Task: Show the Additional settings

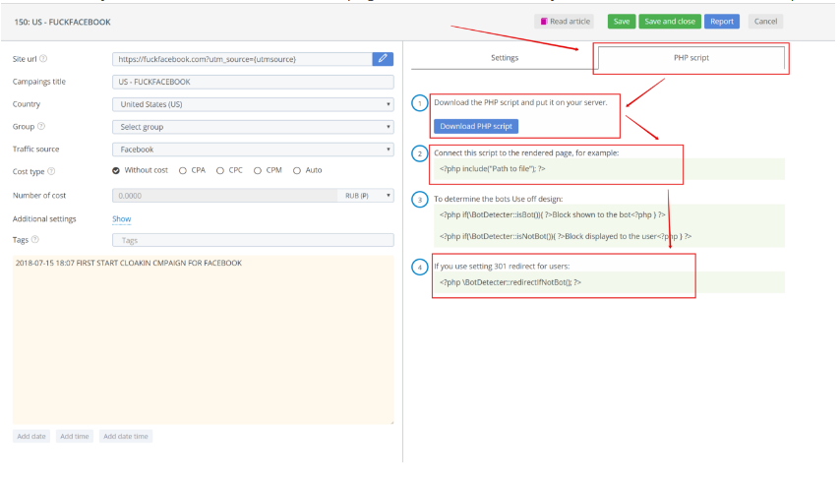Action: (x=121, y=219)
